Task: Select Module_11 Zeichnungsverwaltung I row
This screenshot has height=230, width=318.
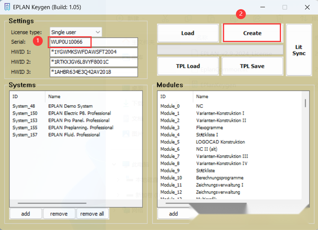Action: (x=230, y=185)
